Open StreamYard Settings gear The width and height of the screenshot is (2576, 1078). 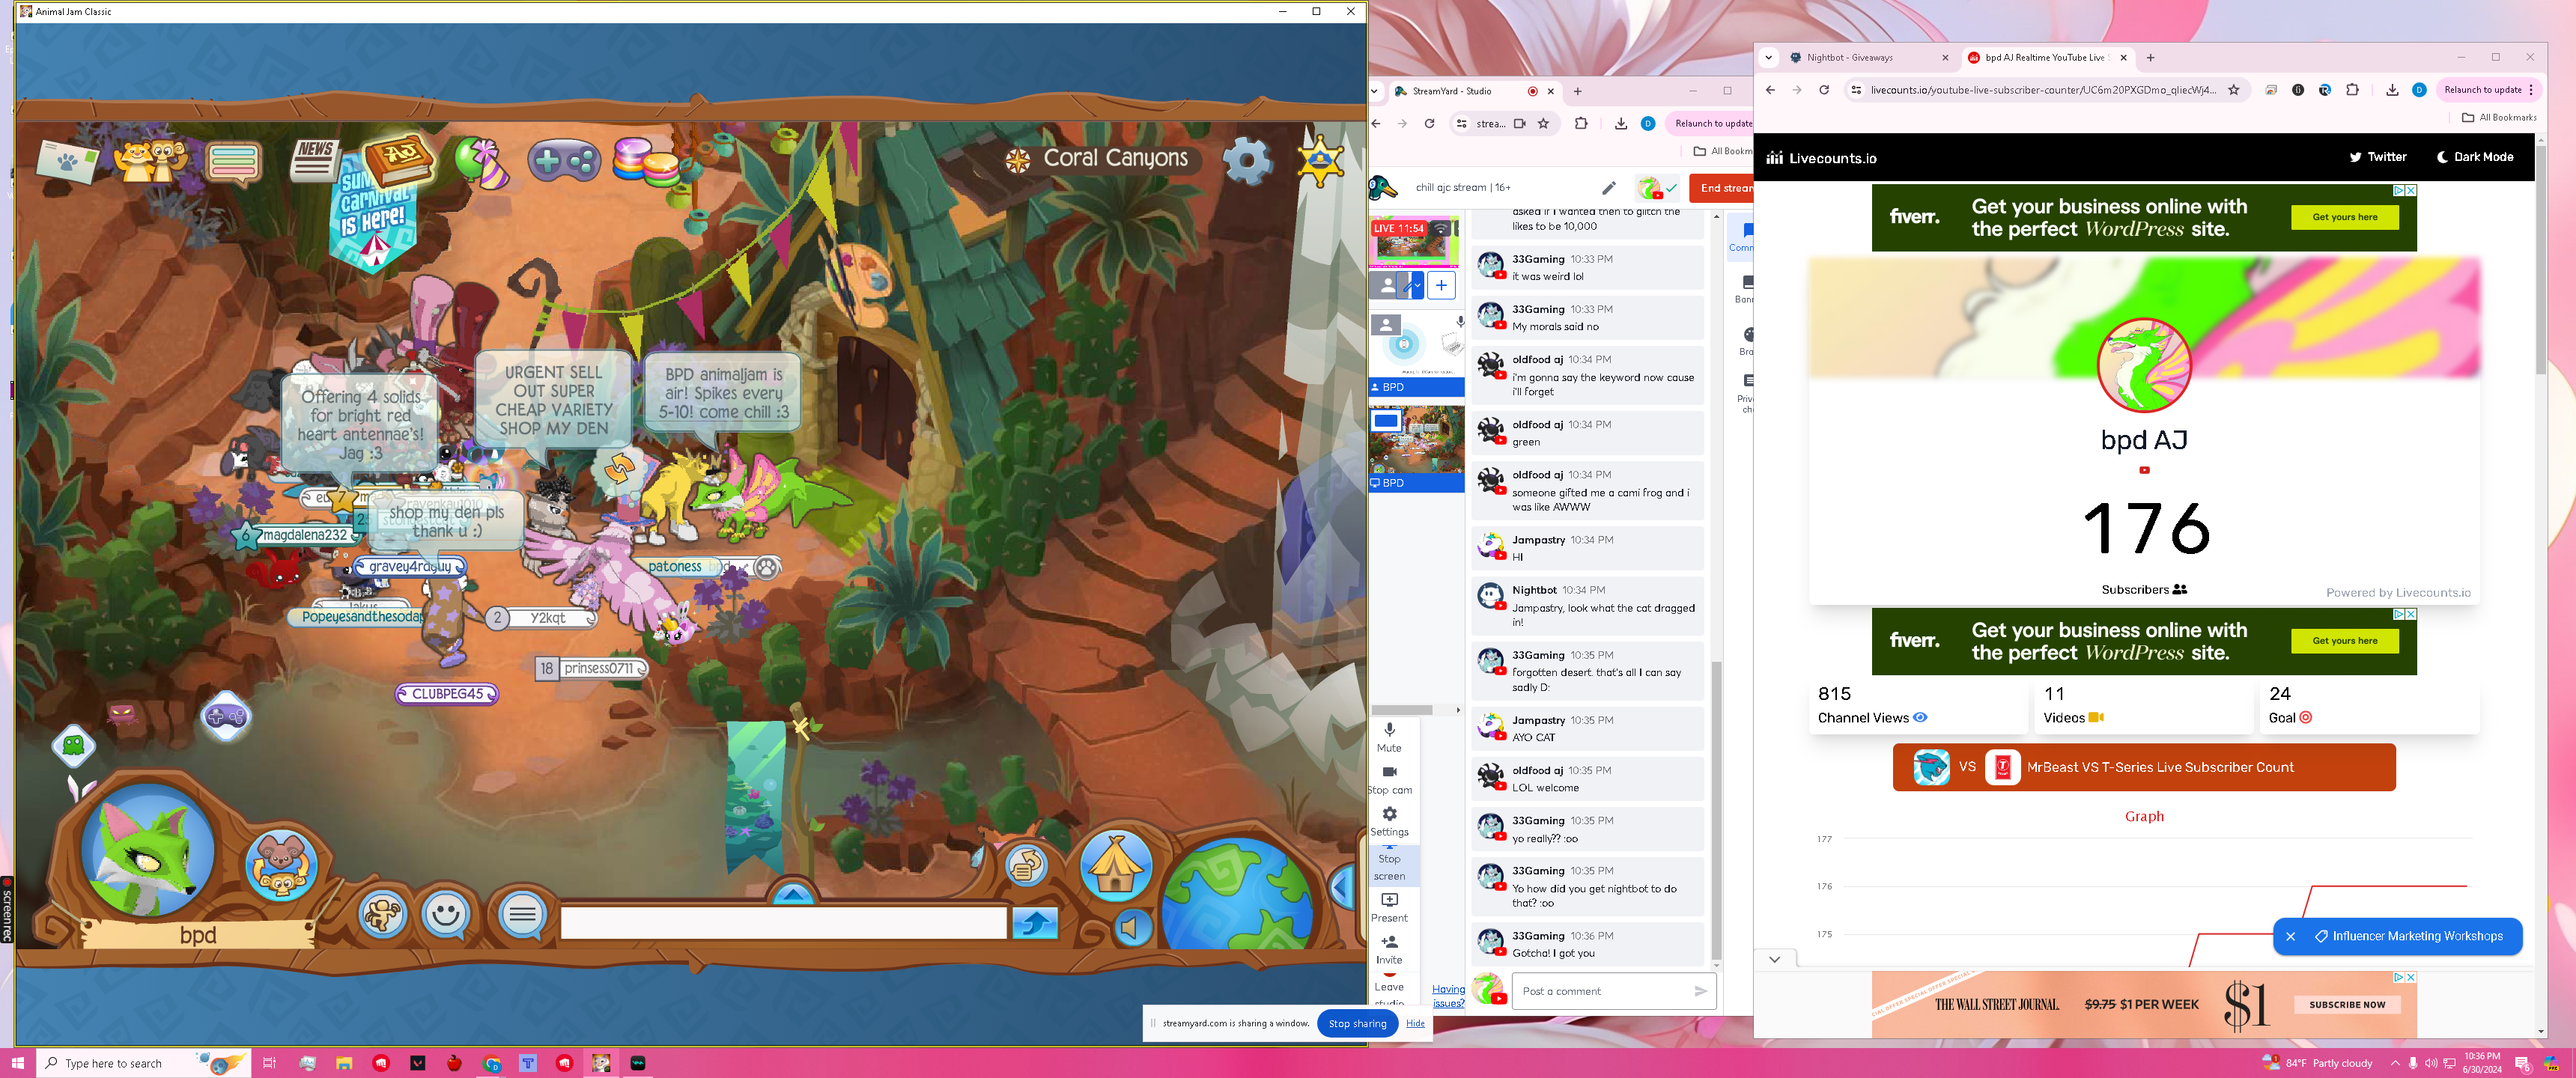1389,822
